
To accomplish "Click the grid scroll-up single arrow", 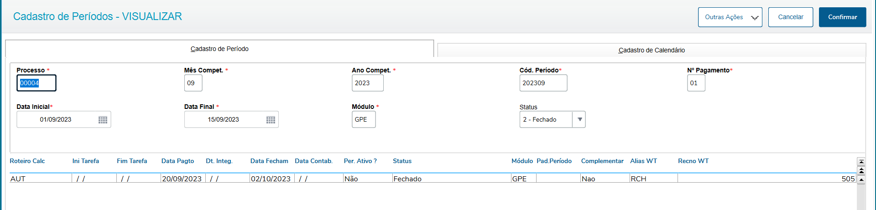I will pyautogui.click(x=861, y=180).
